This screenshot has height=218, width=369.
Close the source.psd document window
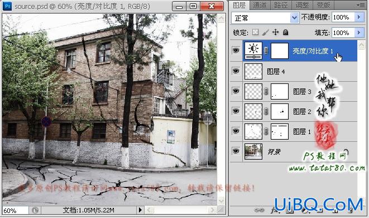pos(212,6)
